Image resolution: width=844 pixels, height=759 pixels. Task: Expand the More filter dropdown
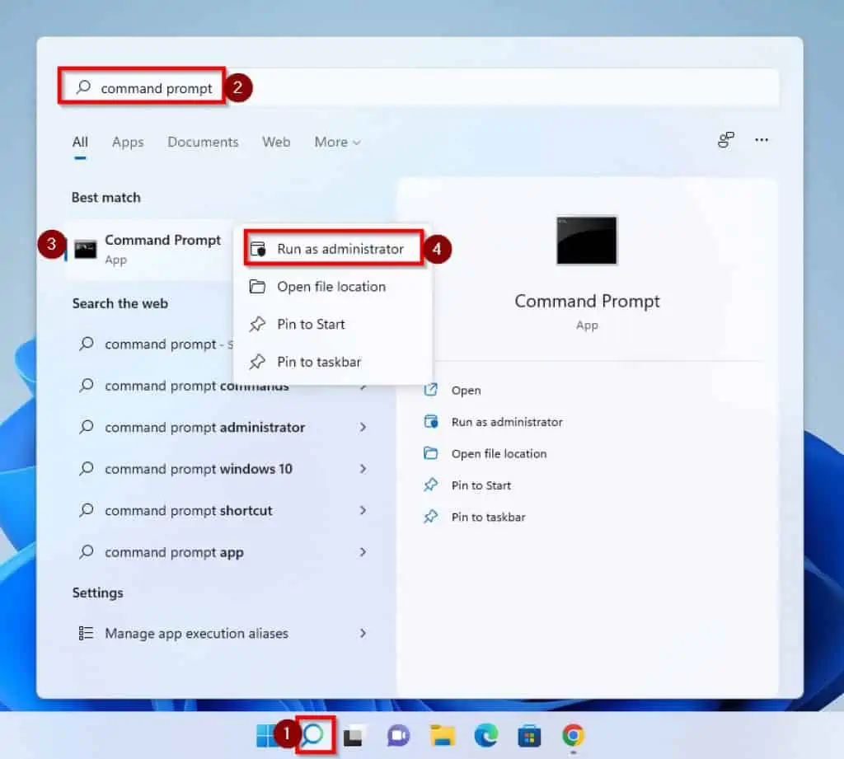[337, 143]
